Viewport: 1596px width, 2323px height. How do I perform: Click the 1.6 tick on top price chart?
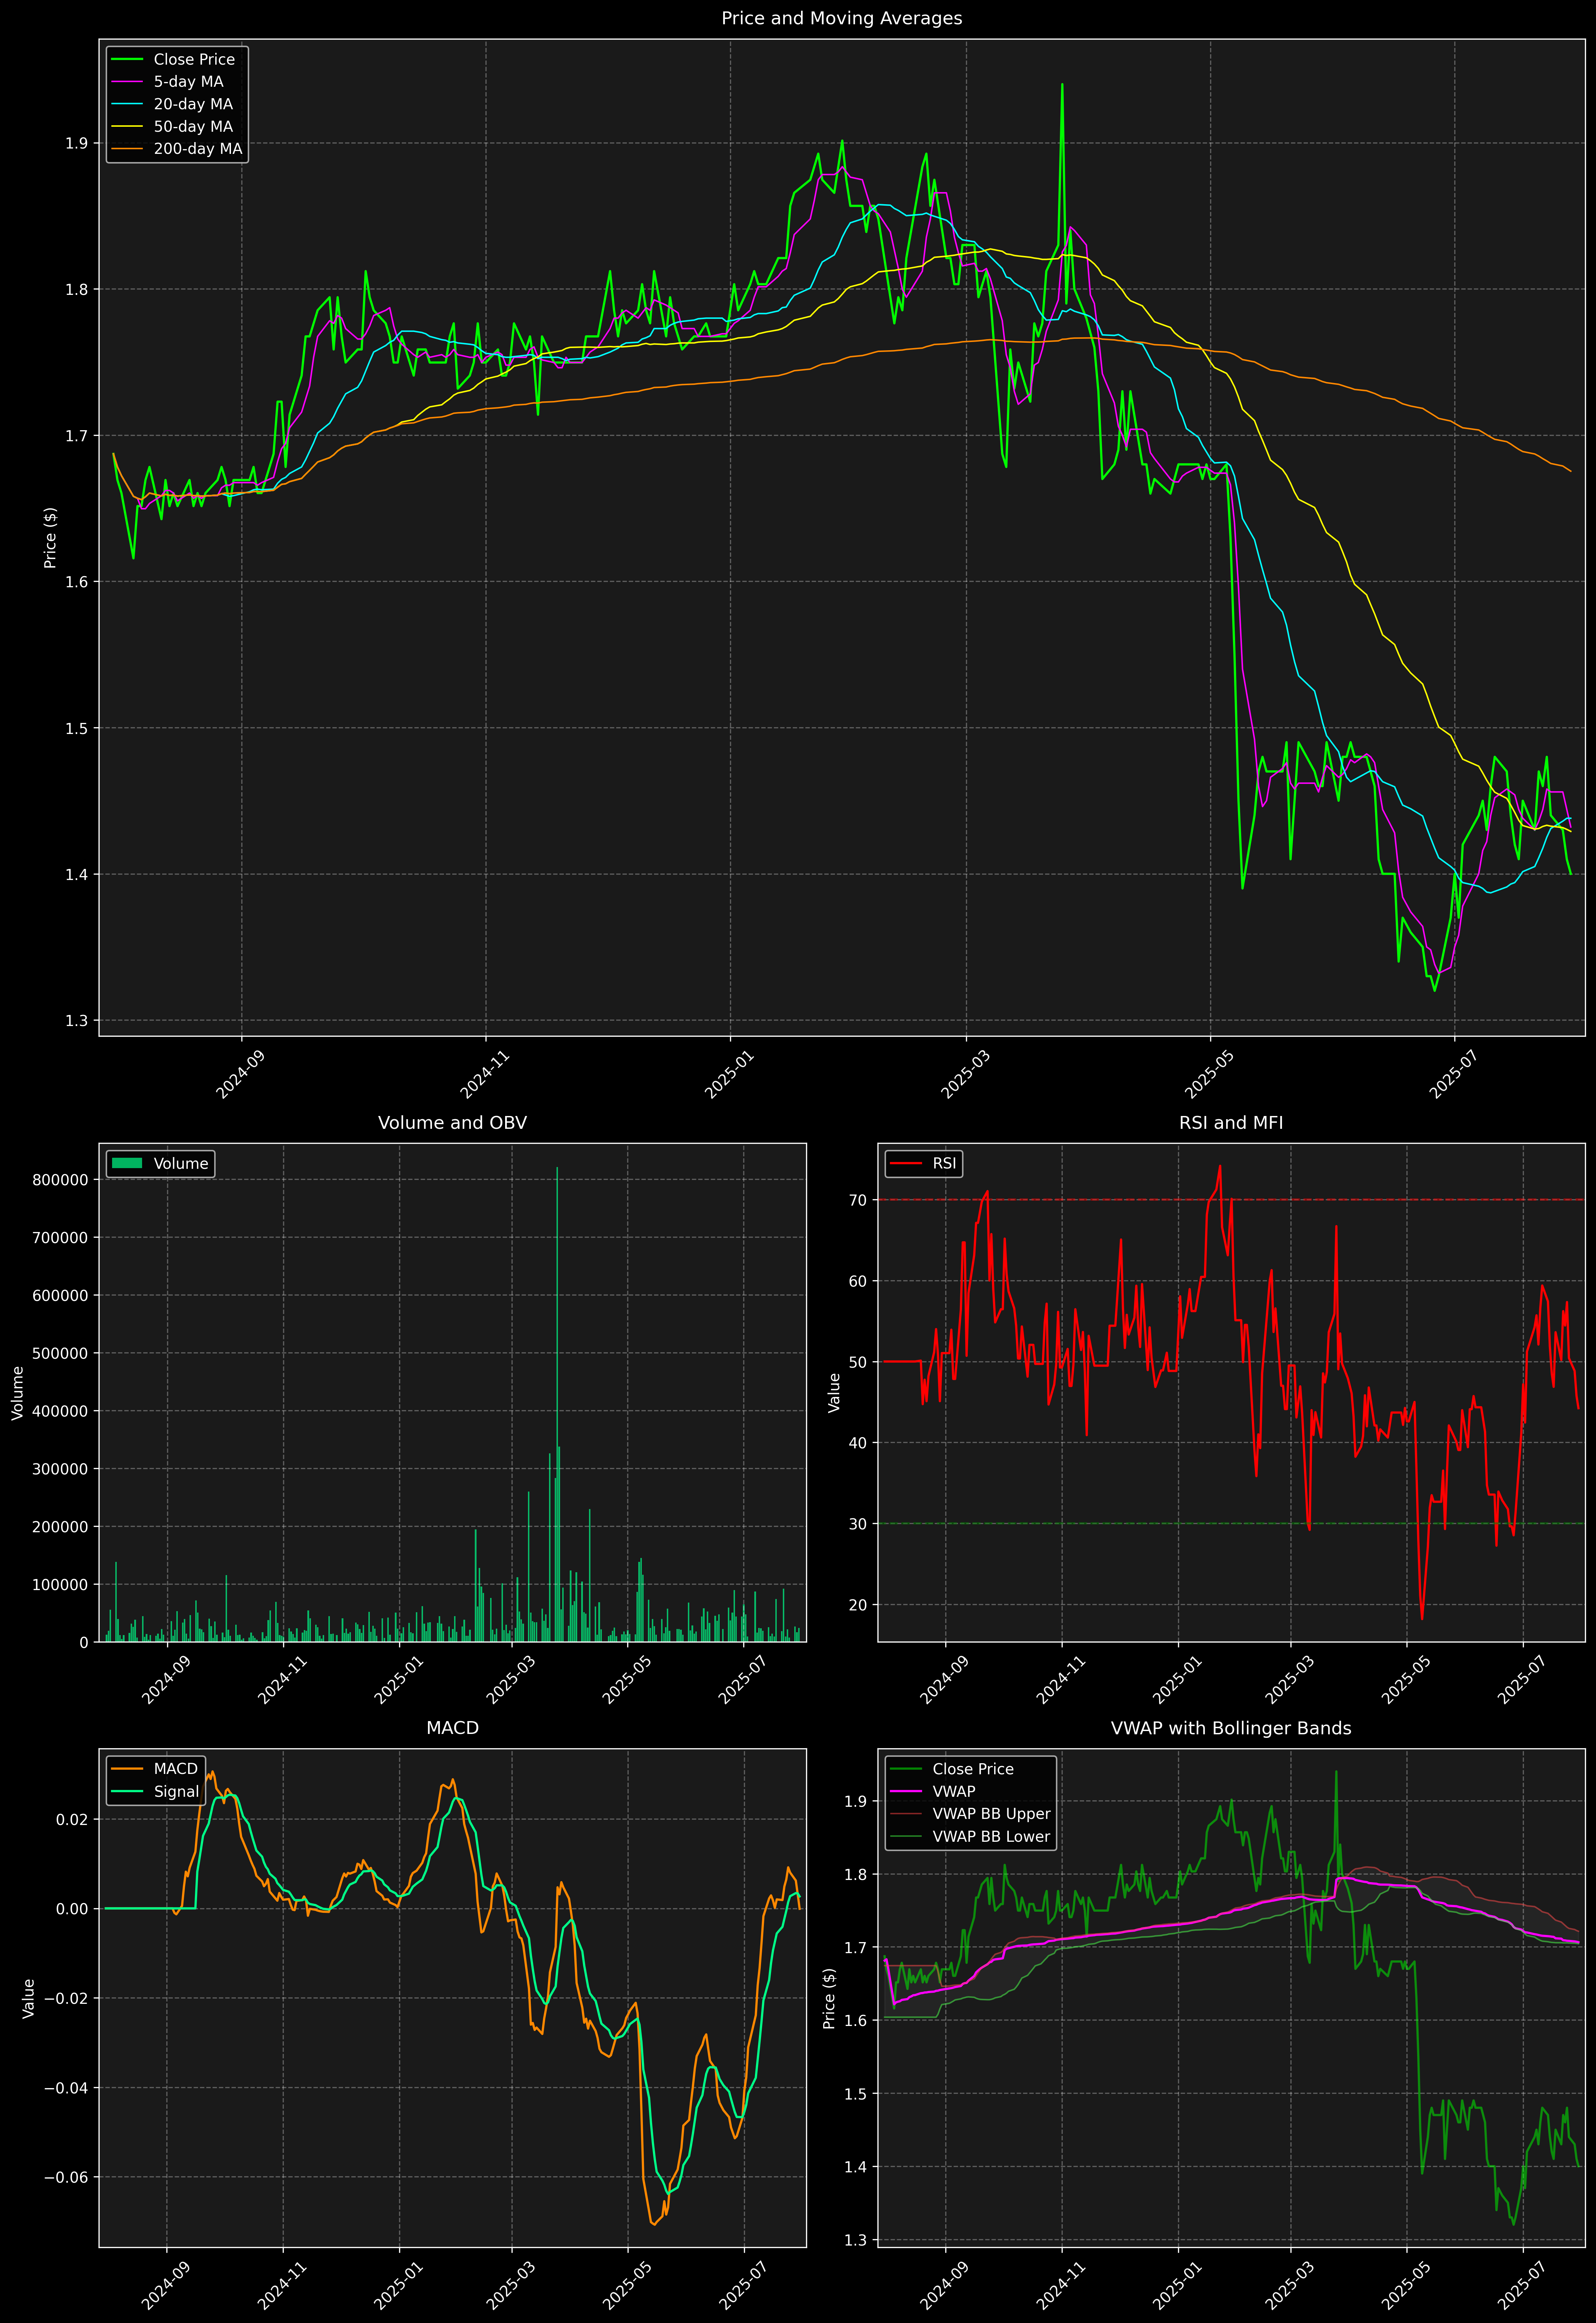pos(77,582)
